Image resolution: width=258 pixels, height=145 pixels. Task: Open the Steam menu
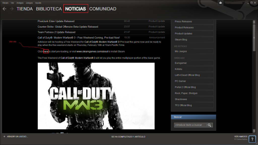coord(5,3)
